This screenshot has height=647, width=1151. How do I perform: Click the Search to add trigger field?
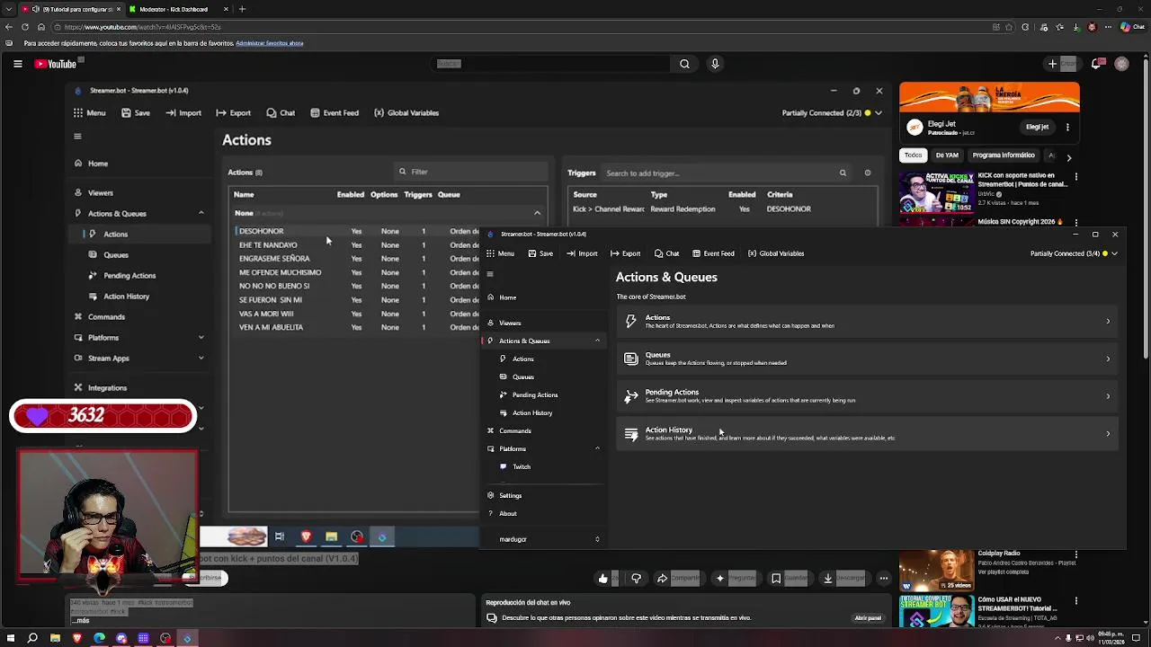click(725, 173)
